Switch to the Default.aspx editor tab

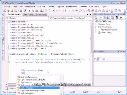41,14
